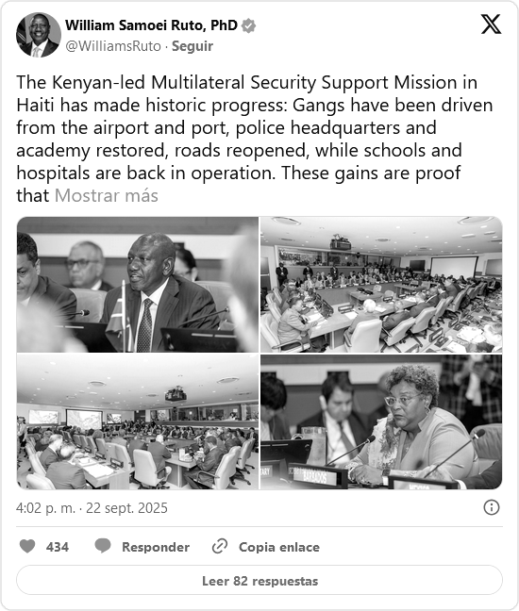Open the William Samoei Ruto, PhD name
The height and width of the screenshot is (611, 519).
click(x=151, y=25)
